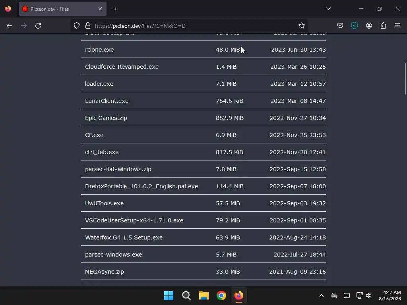This screenshot has width=407, height=305.
Task: Download Cloudforce-Revamped.exe
Action: click(122, 67)
